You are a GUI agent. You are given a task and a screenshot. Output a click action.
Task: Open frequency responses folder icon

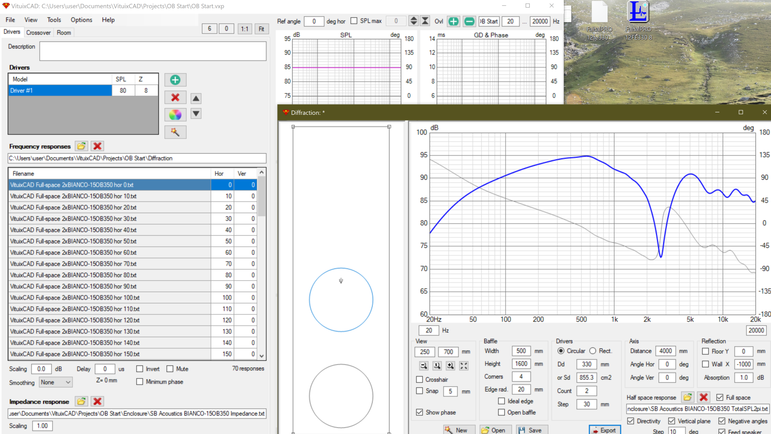coord(81,146)
